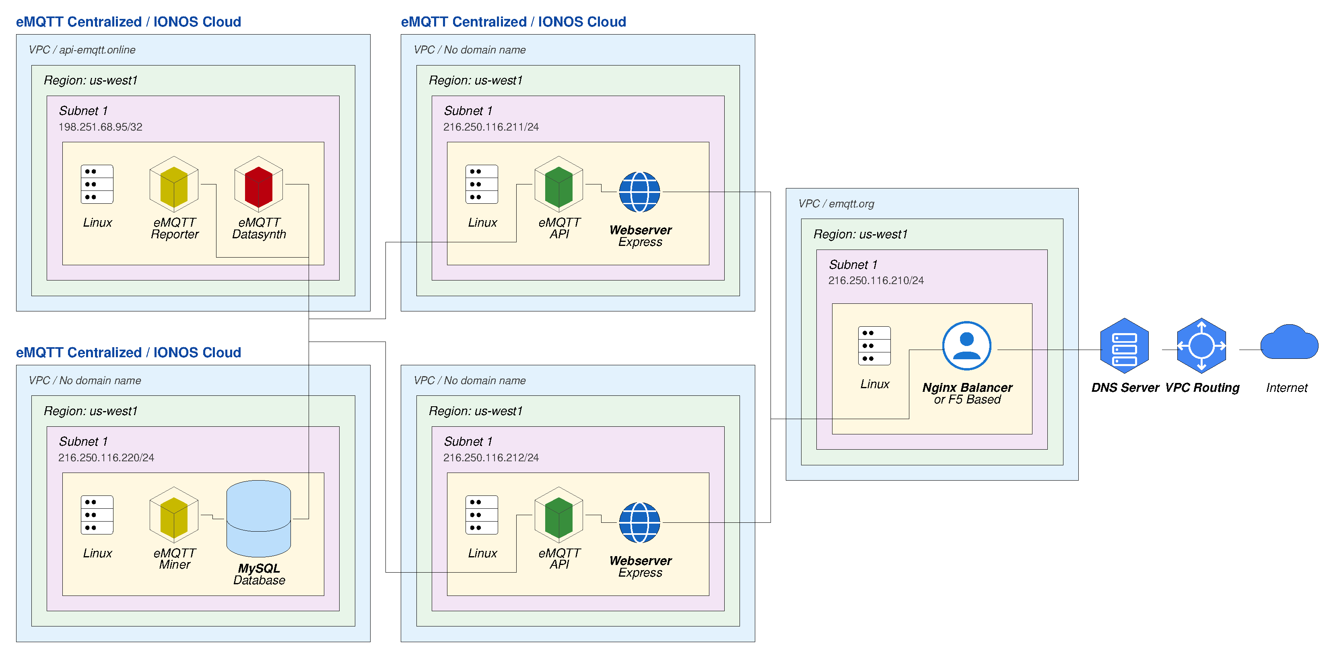
Task: Select the 'Internet' text label
Action: pos(1287,387)
